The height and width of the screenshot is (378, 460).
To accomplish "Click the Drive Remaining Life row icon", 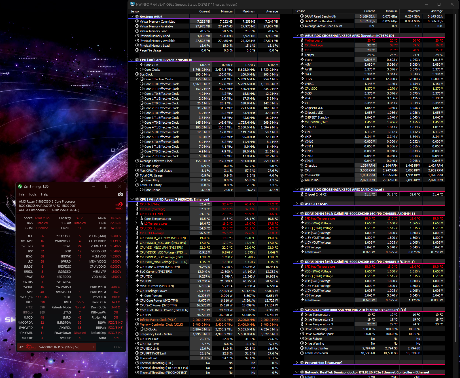I will pyautogui.click(x=302, y=329).
